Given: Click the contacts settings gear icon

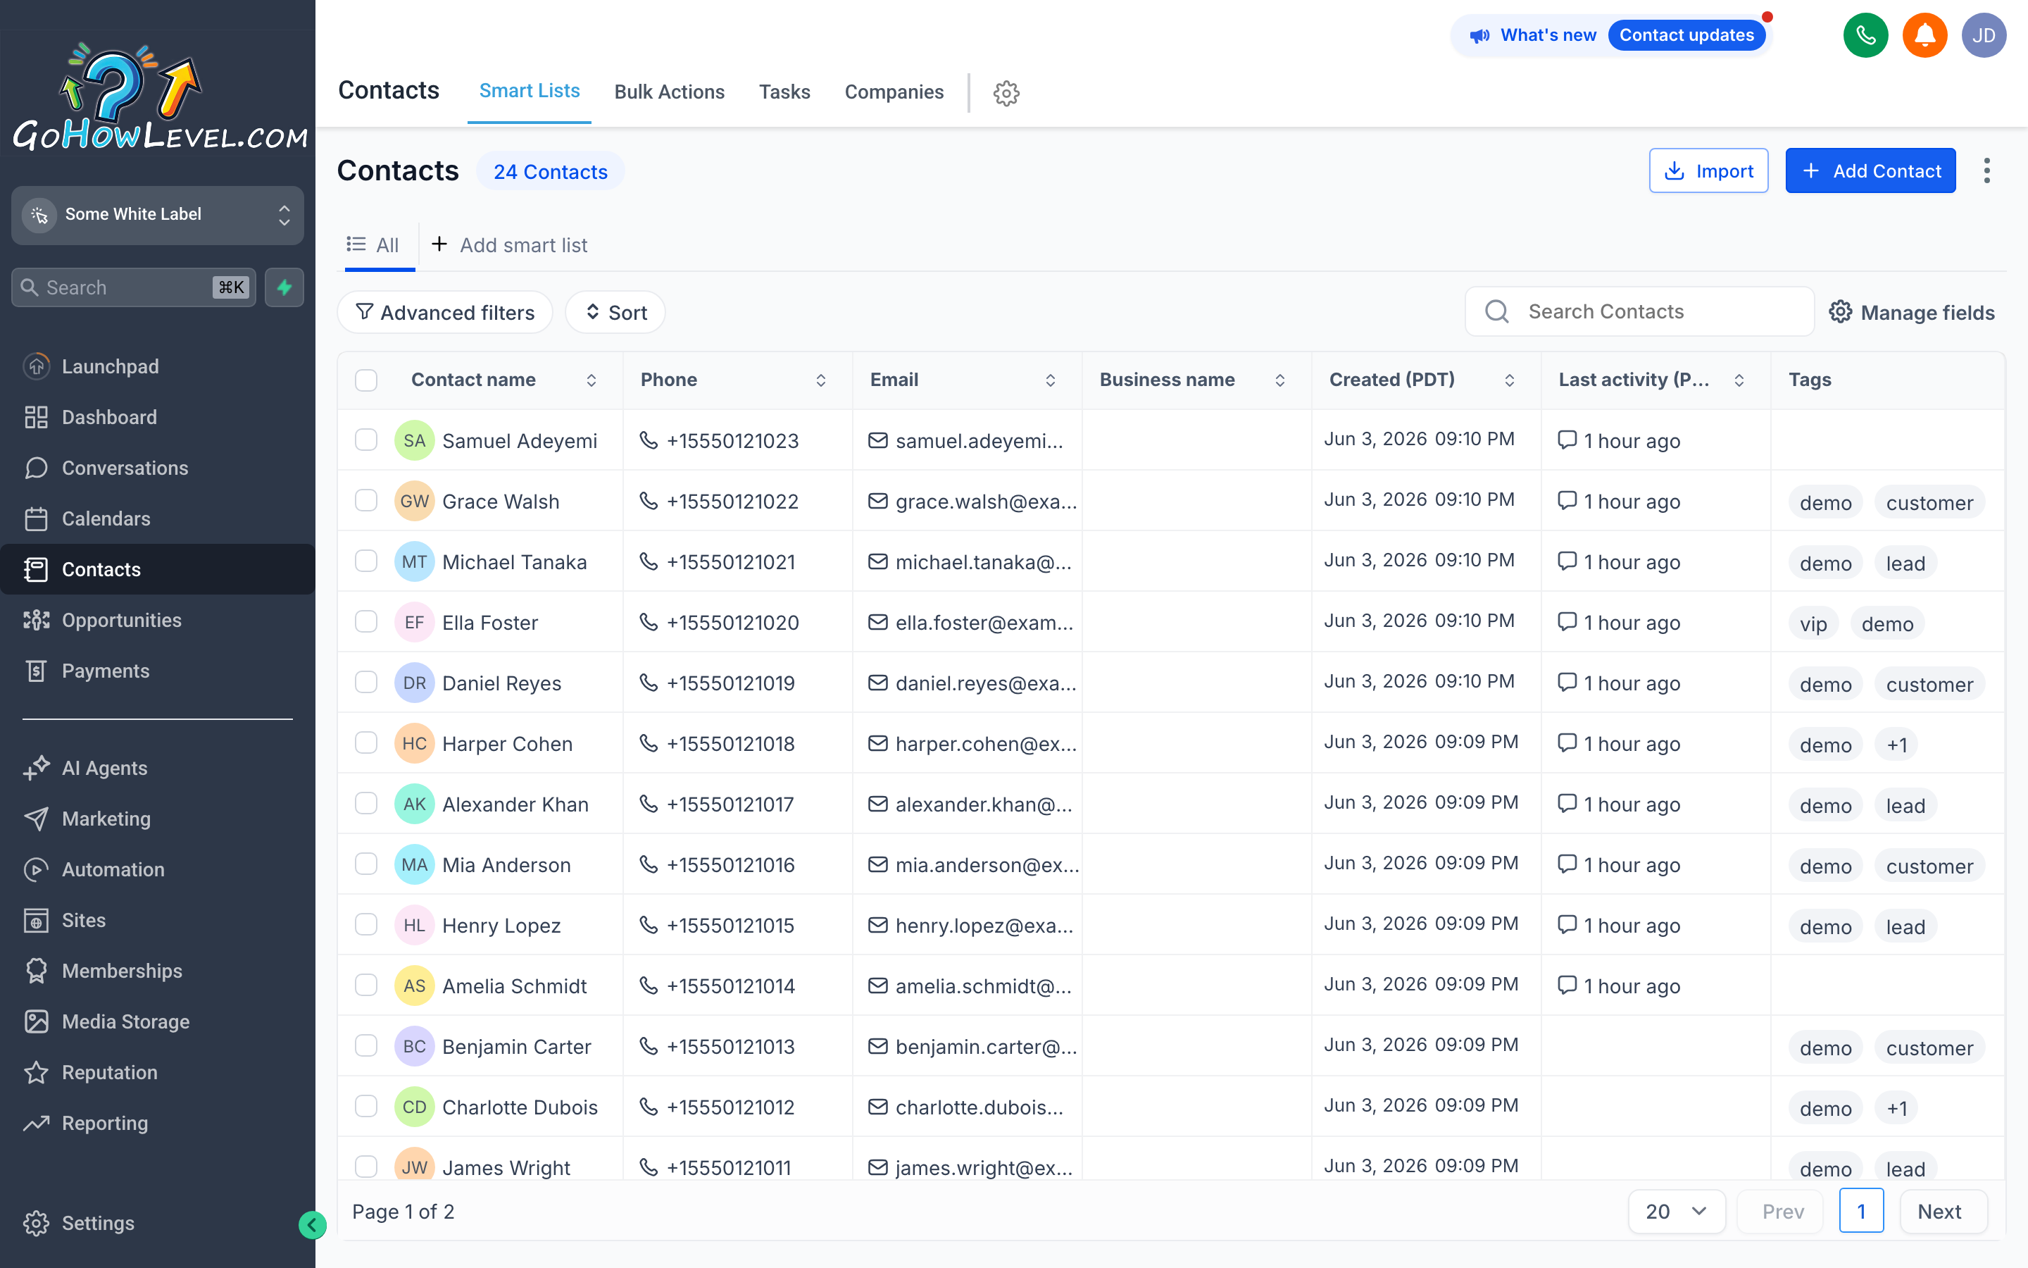Looking at the screenshot, I should pyautogui.click(x=1006, y=93).
